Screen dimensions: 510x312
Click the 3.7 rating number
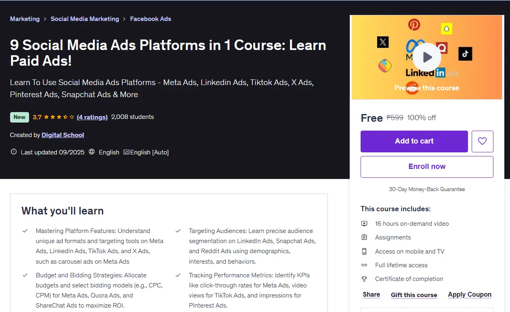(x=37, y=117)
